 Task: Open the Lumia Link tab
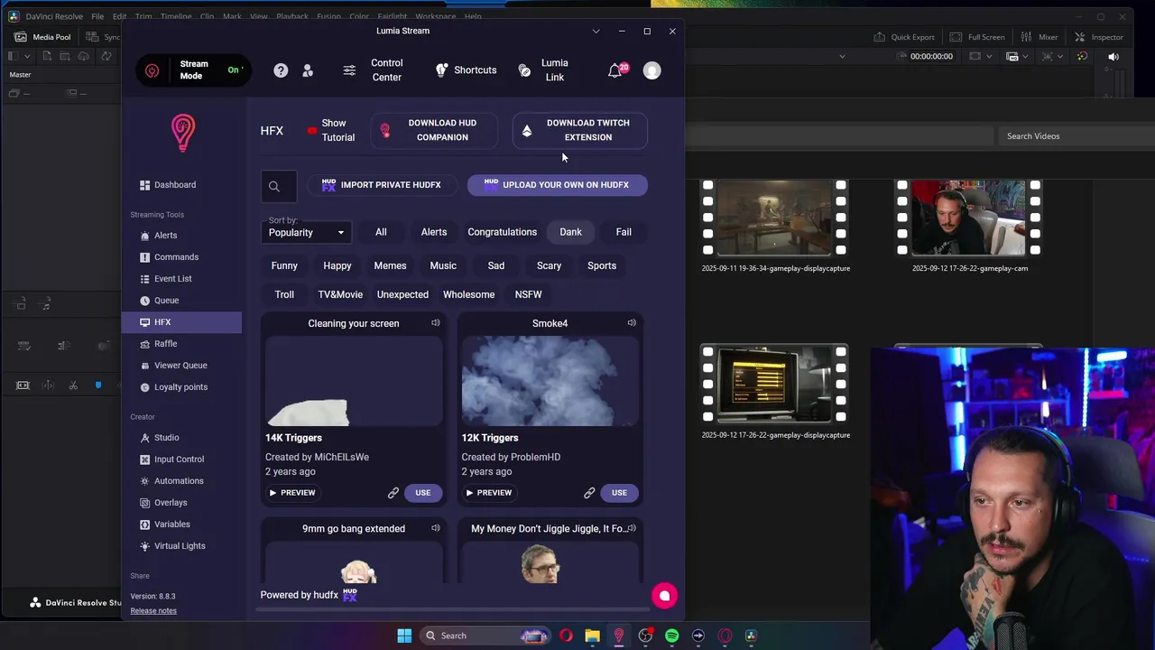tap(543, 70)
